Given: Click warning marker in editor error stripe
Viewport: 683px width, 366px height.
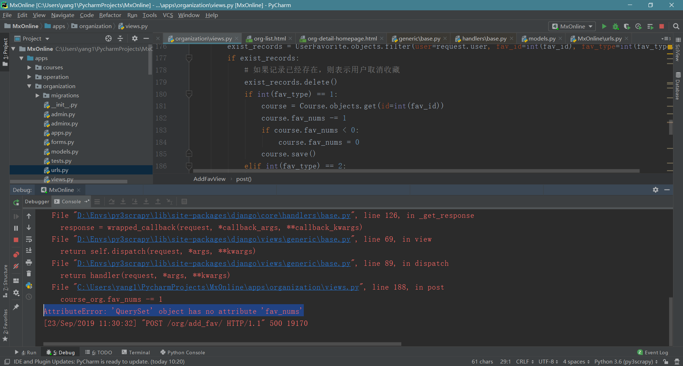Looking at the screenshot, I should pos(670,47).
